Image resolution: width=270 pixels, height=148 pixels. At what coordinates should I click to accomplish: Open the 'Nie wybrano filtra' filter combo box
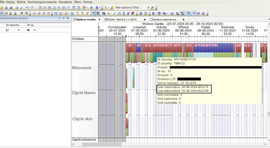[x=132, y=8]
